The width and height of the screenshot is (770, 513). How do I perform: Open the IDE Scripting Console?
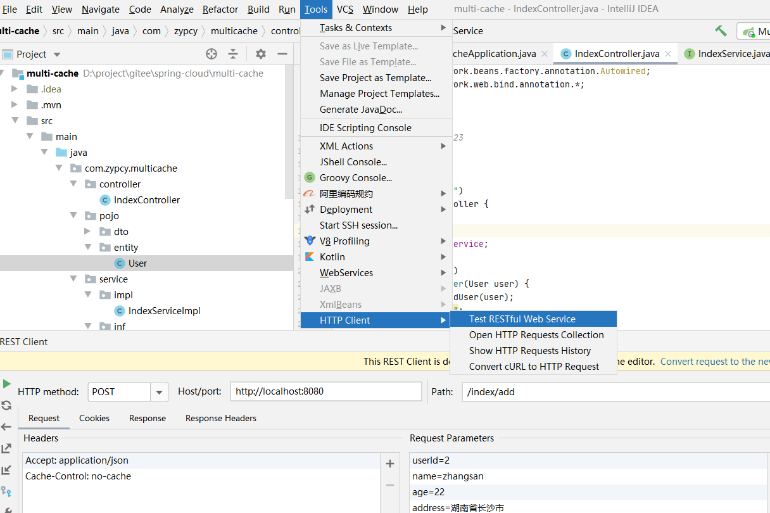click(x=376, y=128)
